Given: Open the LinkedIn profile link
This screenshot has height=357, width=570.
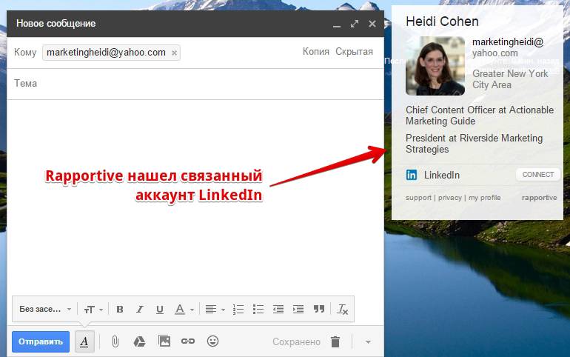Looking at the screenshot, I should click(442, 176).
